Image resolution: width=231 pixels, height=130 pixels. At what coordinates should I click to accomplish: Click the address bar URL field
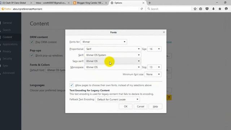click(75, 9)
